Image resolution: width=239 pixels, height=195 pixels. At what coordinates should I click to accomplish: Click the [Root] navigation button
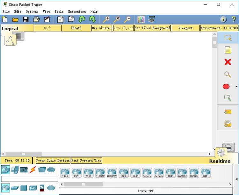(x=76, y=28)
